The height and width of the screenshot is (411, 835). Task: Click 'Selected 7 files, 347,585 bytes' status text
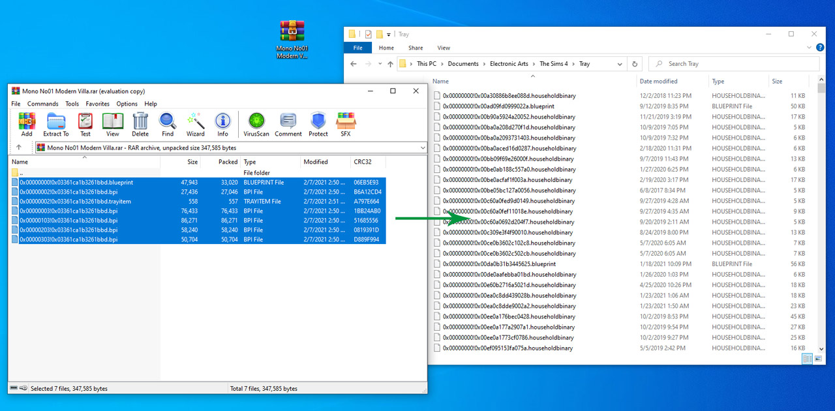(x=69, y=389)
